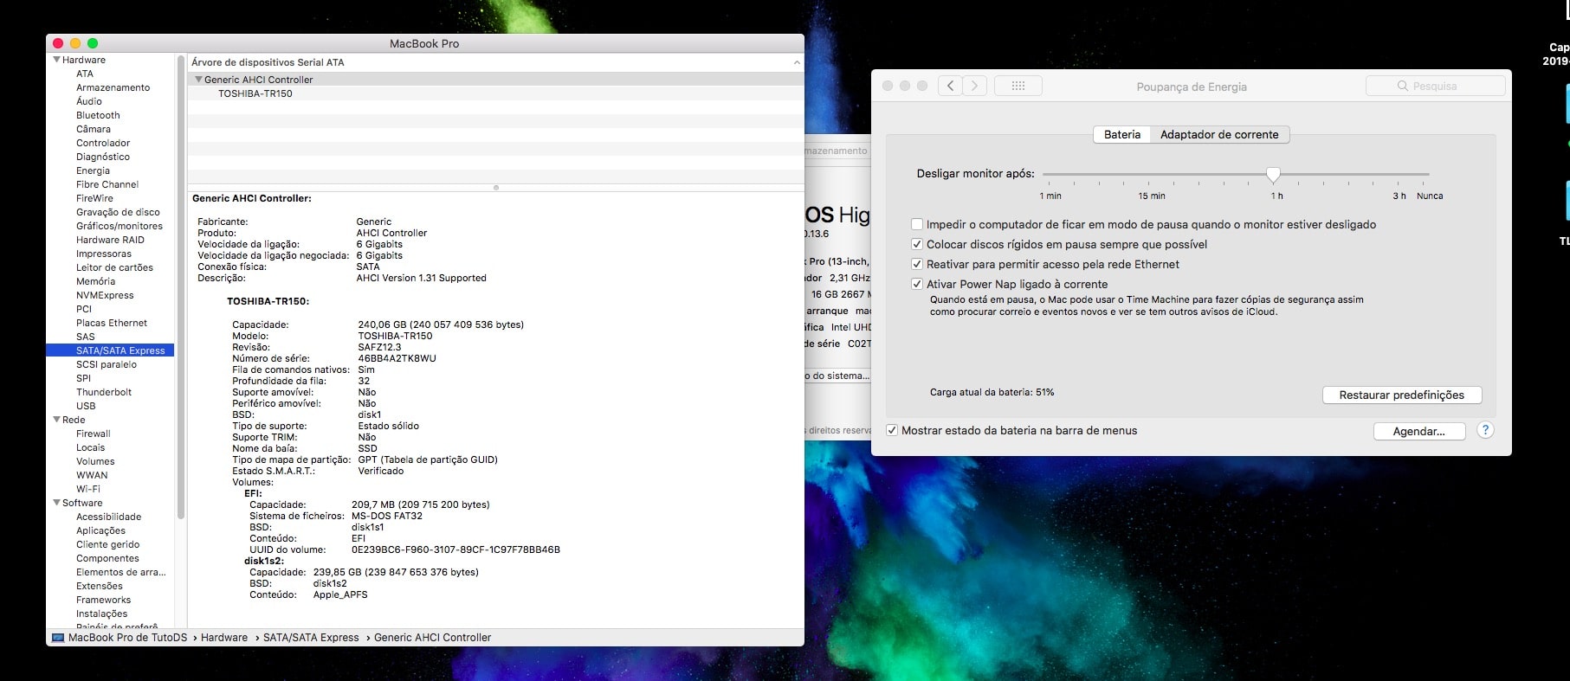The width and height of the screenshot is (1570, 681).
Task: Focus the Pesquisa search field
Action: 1435,86
